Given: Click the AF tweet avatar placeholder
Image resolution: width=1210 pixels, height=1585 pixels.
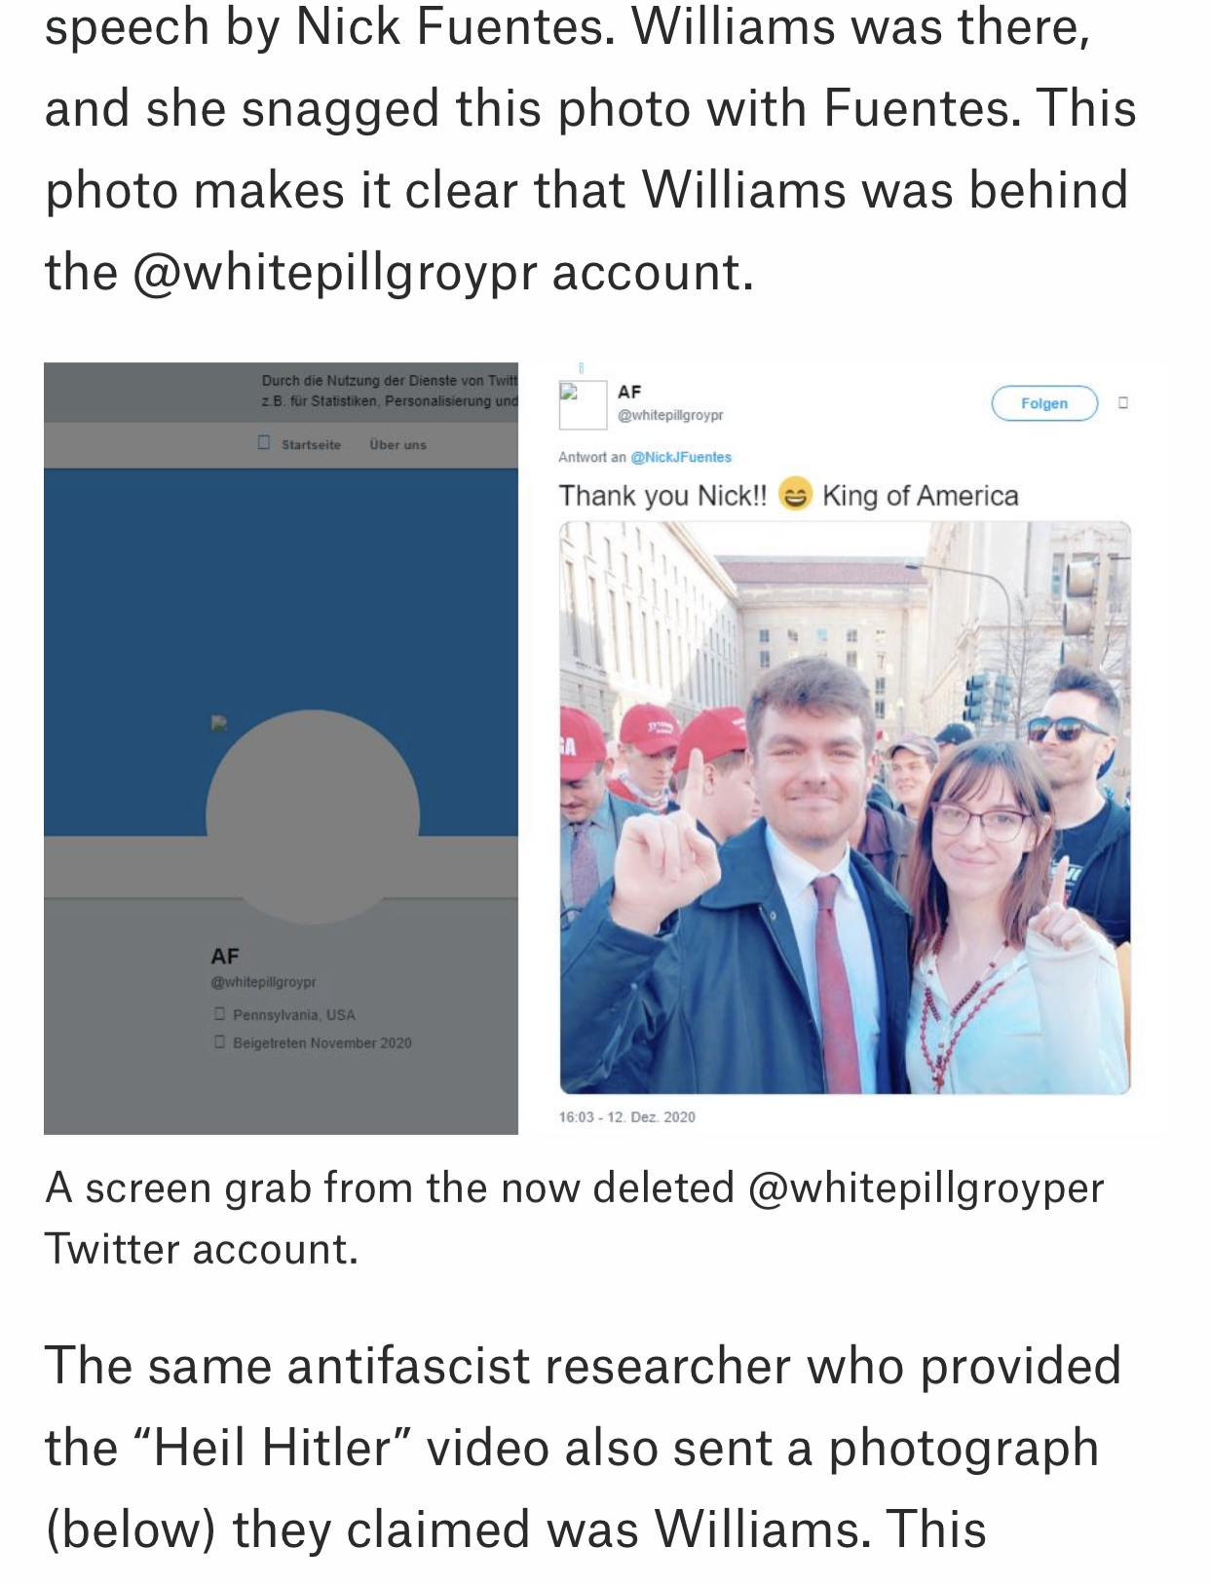Looking at the screenshot, I should [583, 405].
